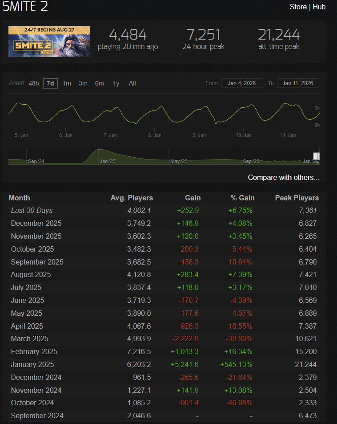
Task: Click the 4,484 currently playing count
Action: coord(128,35)
